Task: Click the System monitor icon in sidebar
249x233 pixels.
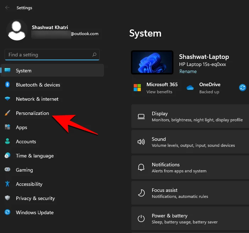Action: click(7, 70)
